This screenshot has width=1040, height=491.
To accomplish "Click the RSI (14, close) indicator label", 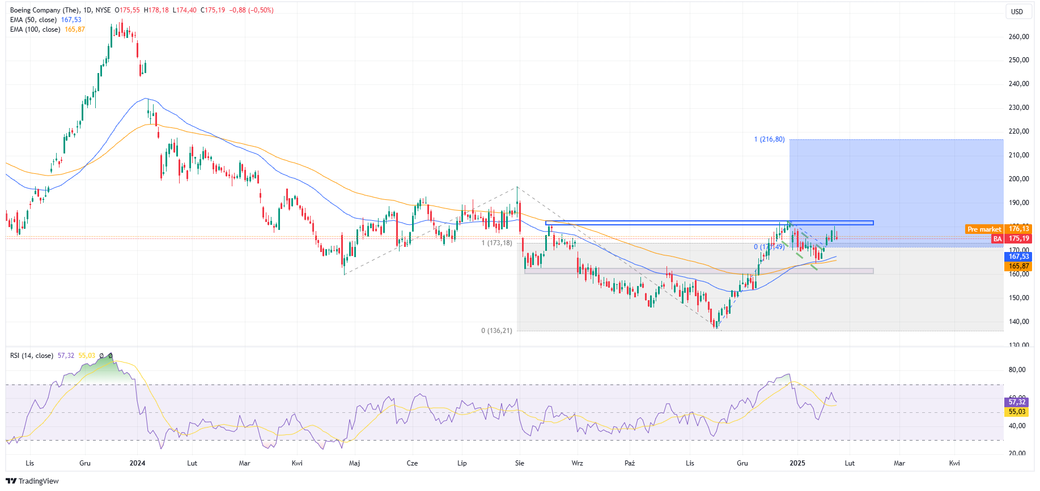I will coord(32,356).
